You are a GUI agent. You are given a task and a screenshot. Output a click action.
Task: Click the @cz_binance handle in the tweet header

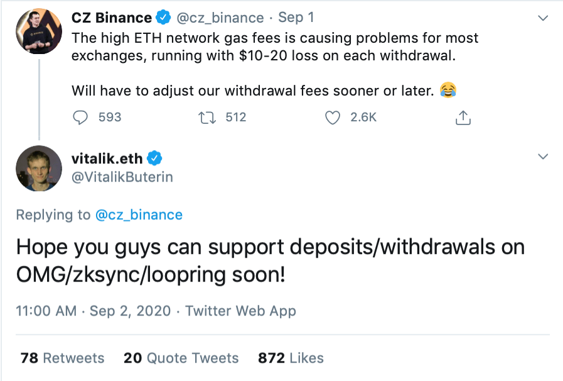tap(220, 18)
